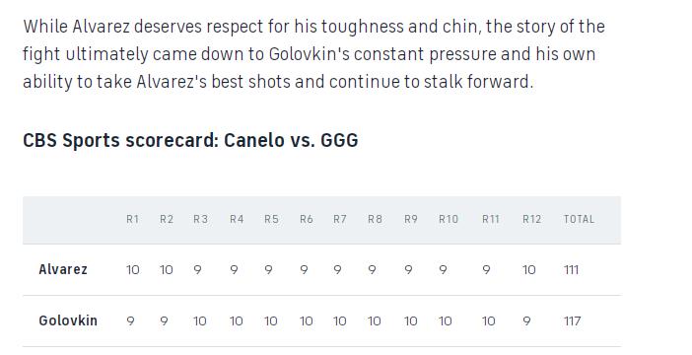The width and height of the screenshot is (692, 355).
Task: Click the R12 column header
Action: (531, 219)
